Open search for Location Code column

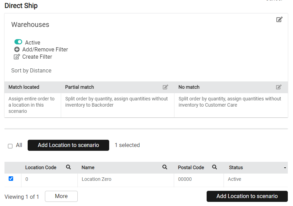coord(68,167)
